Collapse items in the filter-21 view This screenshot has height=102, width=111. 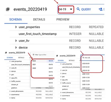(x=61, y=99)
